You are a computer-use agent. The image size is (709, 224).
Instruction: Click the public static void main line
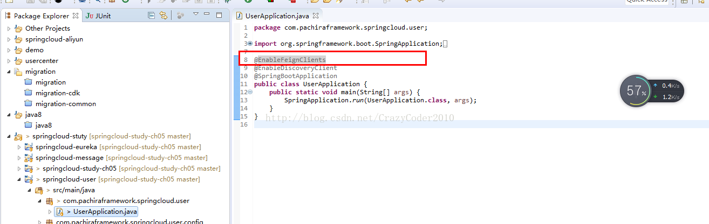tap(344, 92)
